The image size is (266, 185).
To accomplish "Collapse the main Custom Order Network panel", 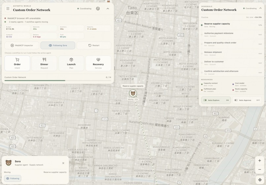I will tap(108, 9).
